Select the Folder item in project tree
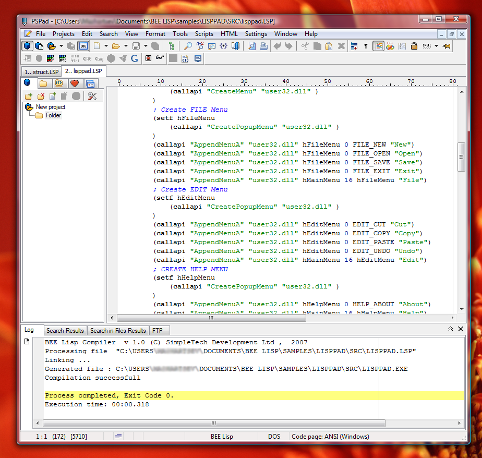 point(53,115)
